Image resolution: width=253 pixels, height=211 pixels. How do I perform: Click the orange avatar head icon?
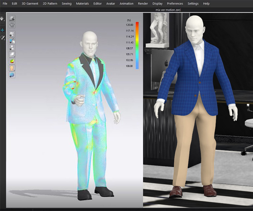tap(12, 68)
